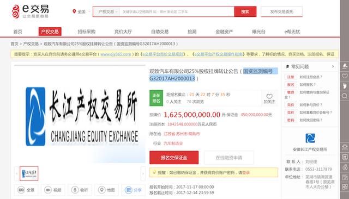Open the 自助交易 navigation tab
Screen dimensions: 349x199
[x=160, y=32]
